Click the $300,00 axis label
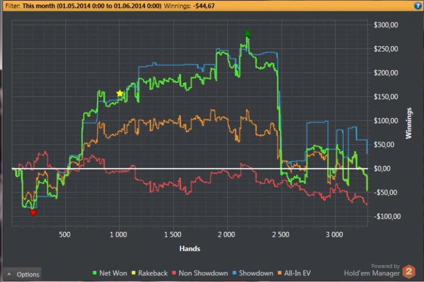 coord(386,25)
